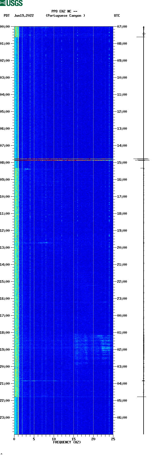
Task: Click the 18:00 UTC time label
Action: point(122,213)
